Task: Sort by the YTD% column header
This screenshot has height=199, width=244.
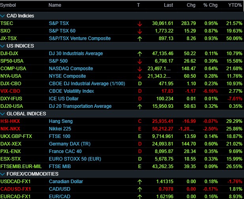Action: tap(236, 5)
